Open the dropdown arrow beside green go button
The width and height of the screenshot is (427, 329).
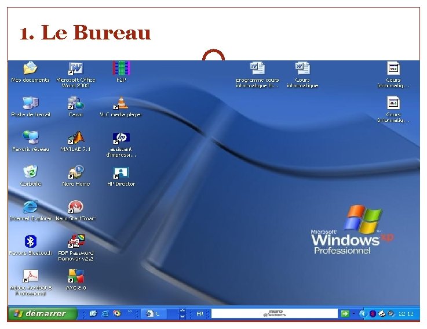click(x=353, y=314)
